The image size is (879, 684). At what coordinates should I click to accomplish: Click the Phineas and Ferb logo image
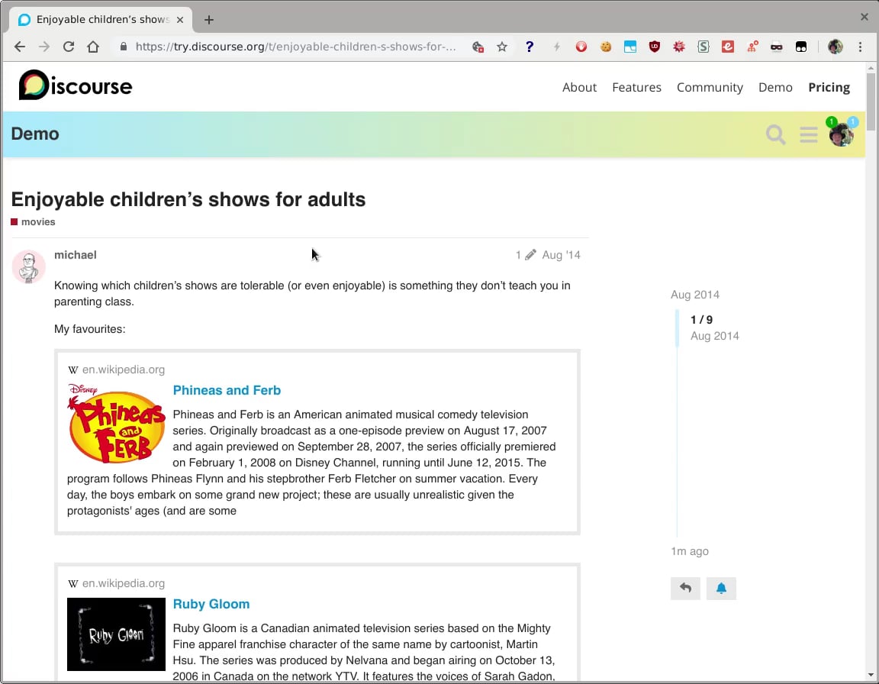point(116,423)
